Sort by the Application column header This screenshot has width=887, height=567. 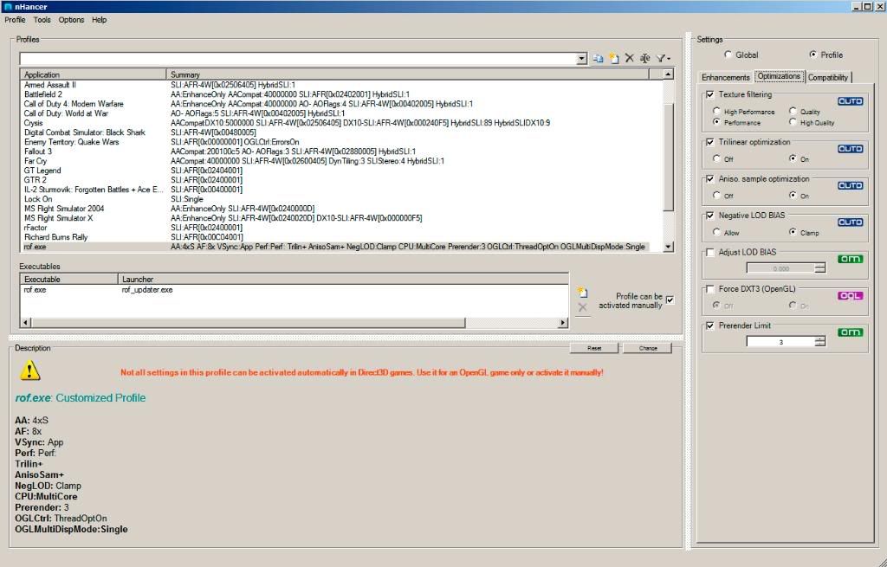point(94,74)
